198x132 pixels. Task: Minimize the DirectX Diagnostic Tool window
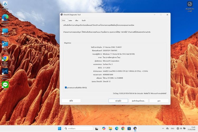tap(154, 15)
